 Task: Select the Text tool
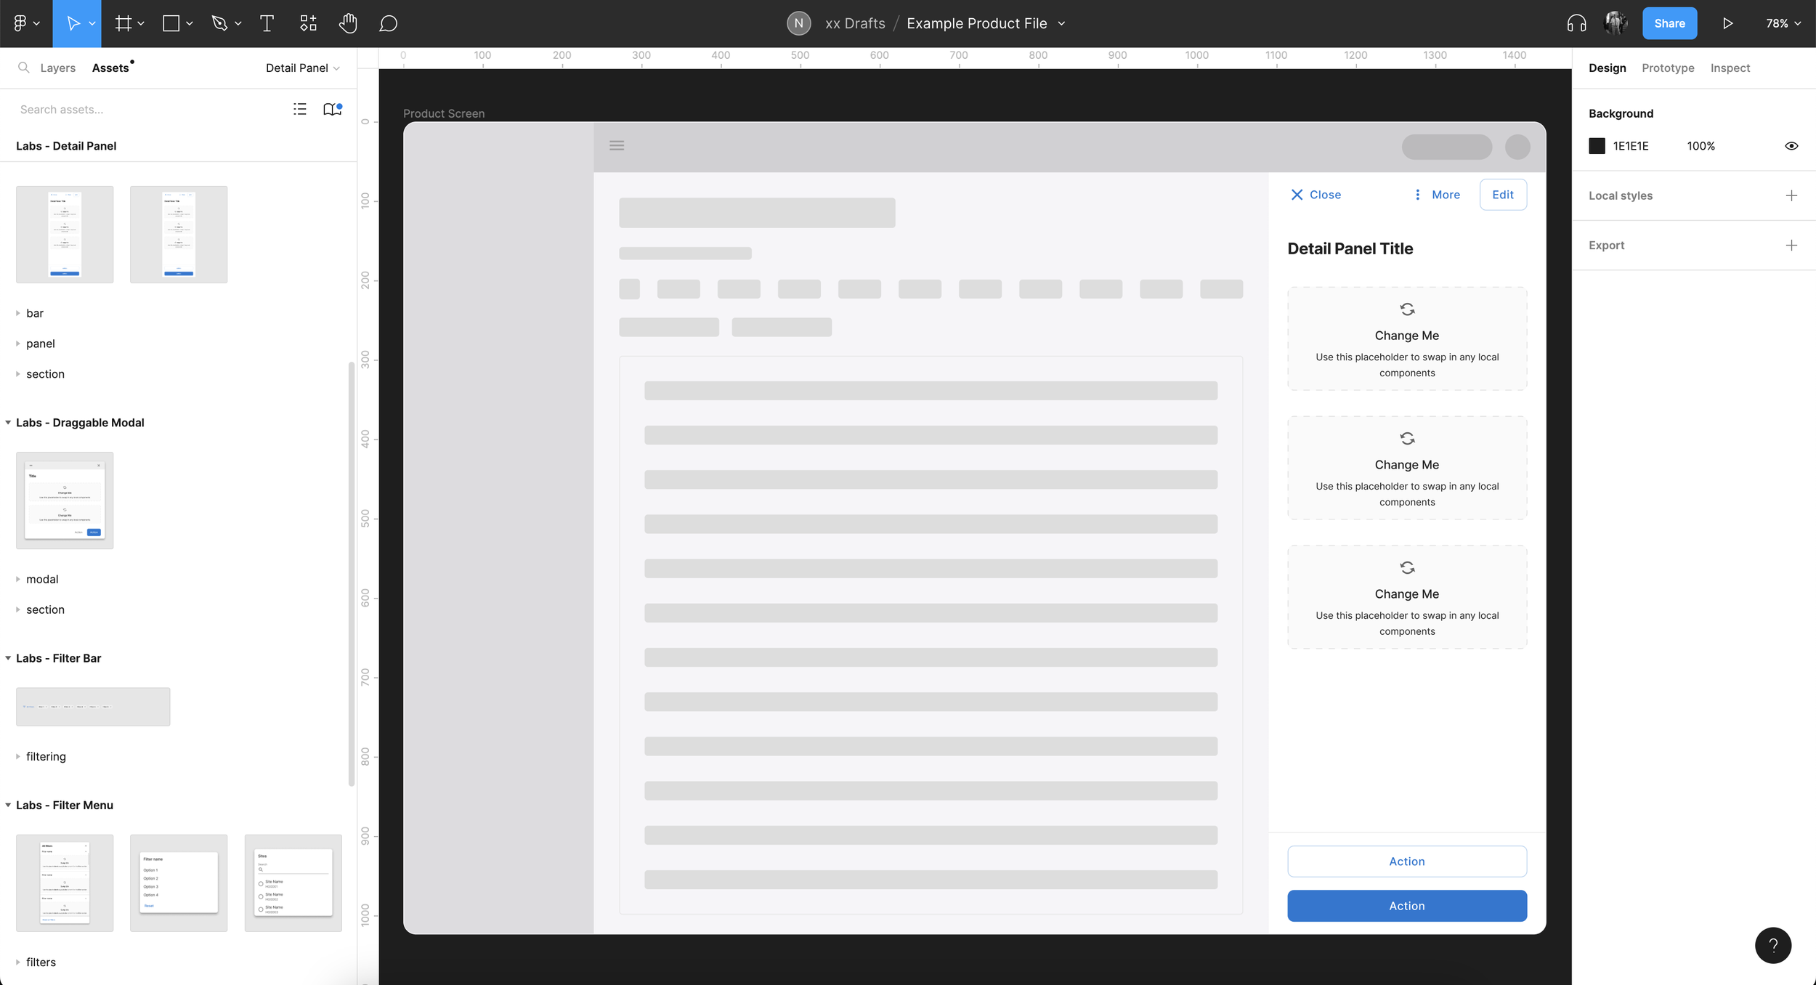tap(267, 23)
